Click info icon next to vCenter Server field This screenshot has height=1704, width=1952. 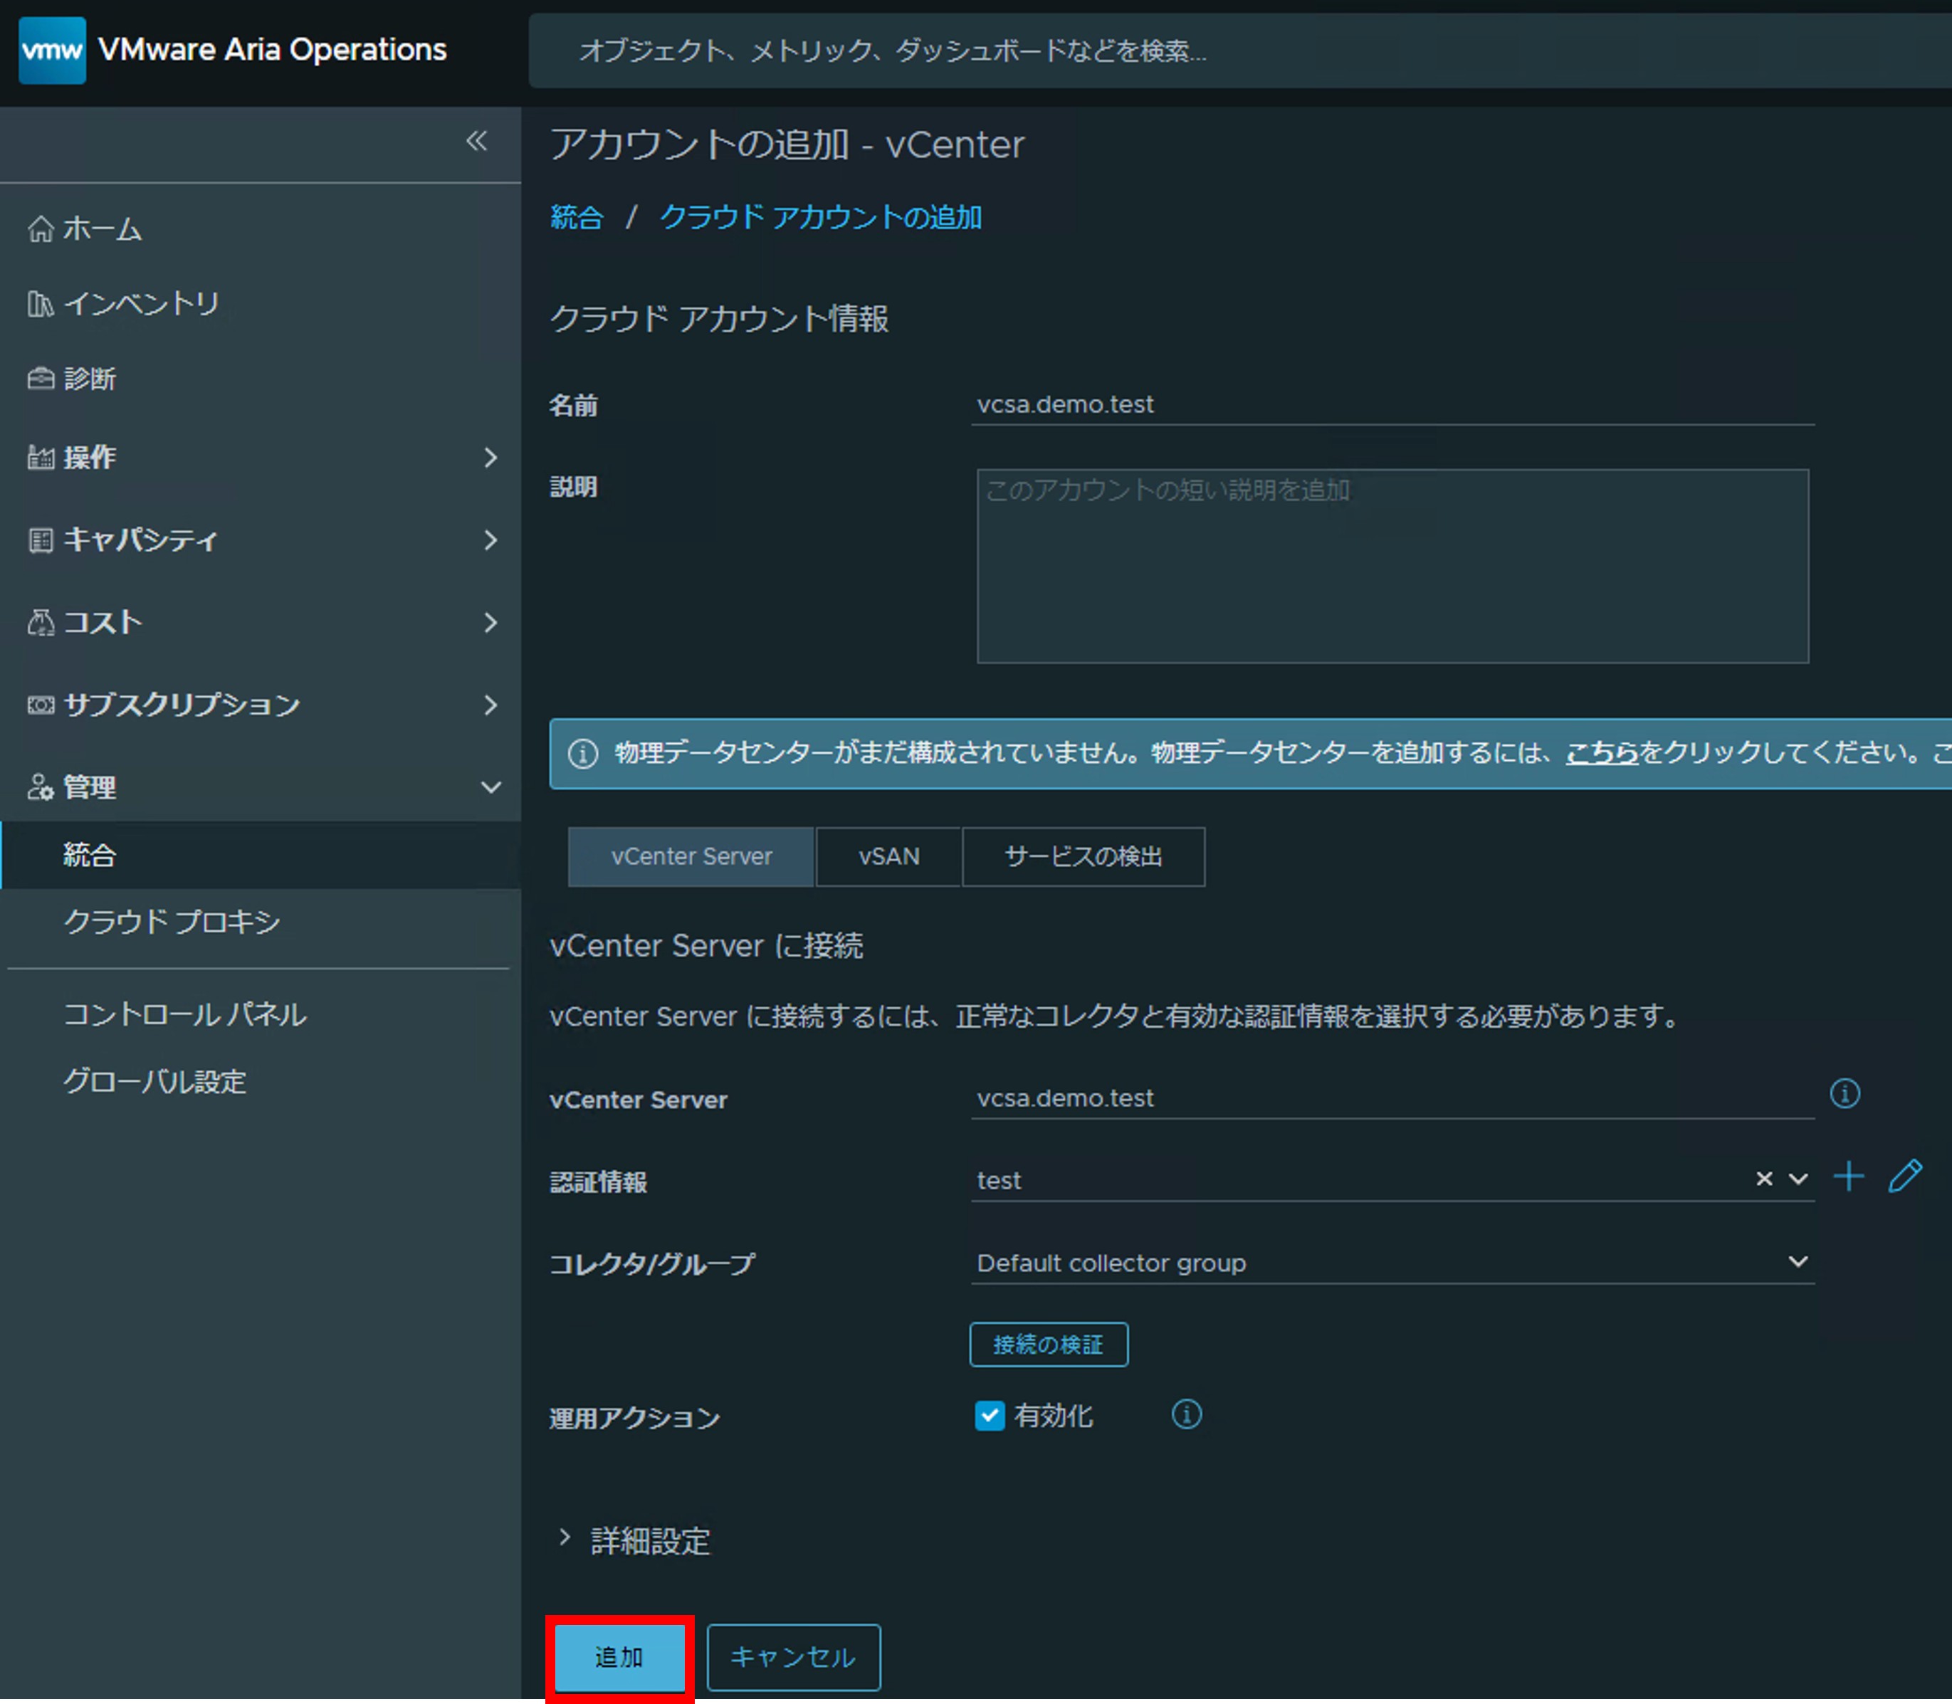pos(1845,1093)
